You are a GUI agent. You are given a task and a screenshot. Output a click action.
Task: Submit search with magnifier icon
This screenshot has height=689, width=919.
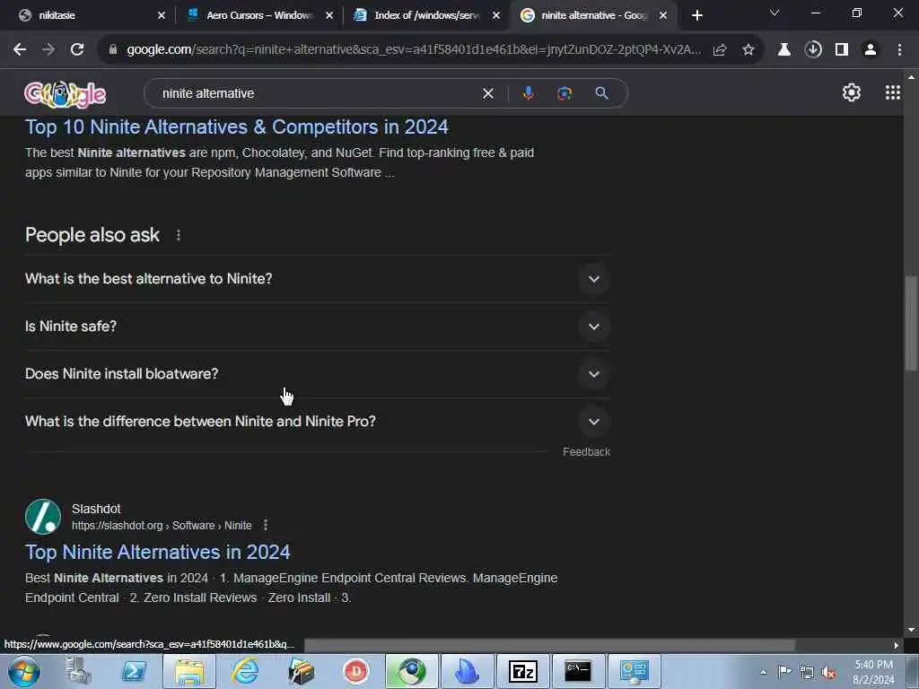click(x=601, y=93)
